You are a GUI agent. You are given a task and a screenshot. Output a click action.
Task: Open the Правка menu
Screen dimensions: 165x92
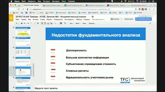pyautogui.click(x=24, y=19)
